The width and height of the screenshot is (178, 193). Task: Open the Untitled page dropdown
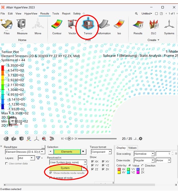point(147,14)
